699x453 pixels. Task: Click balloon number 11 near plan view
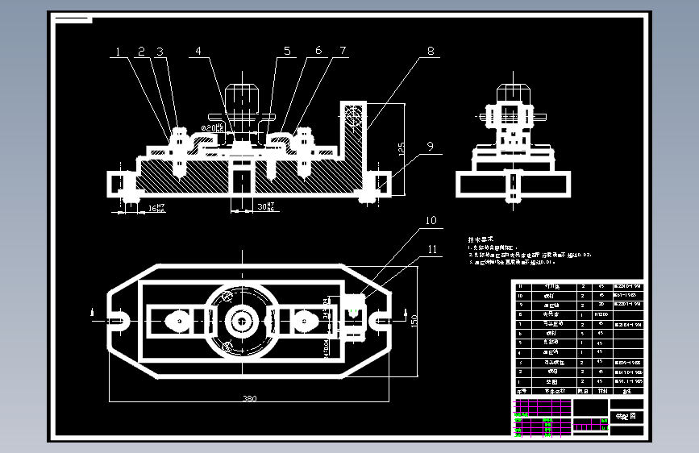(x=432, y=250)
